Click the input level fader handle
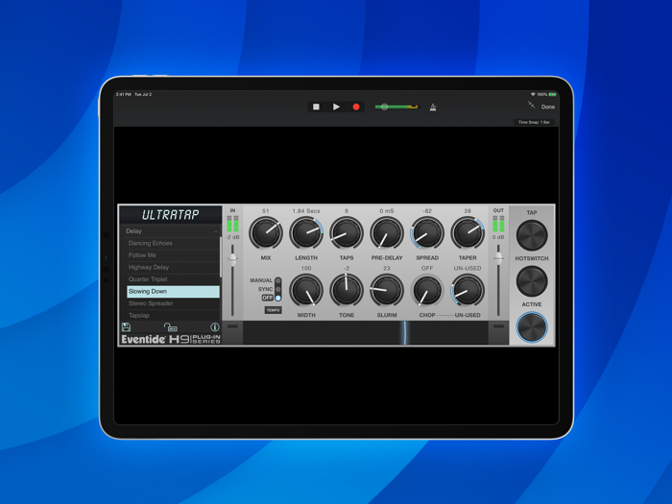 click(232, 258)
